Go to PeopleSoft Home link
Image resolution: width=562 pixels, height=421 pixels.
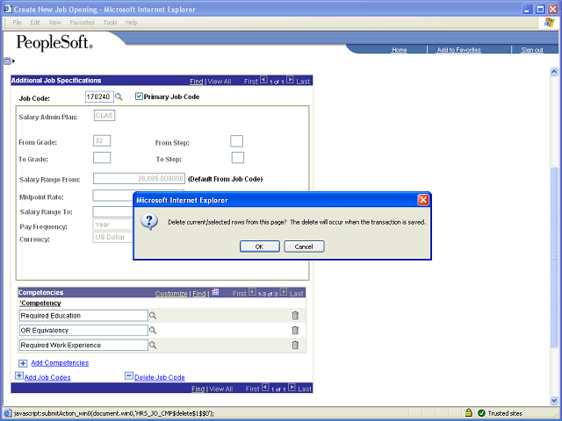[x=399, y=50]
